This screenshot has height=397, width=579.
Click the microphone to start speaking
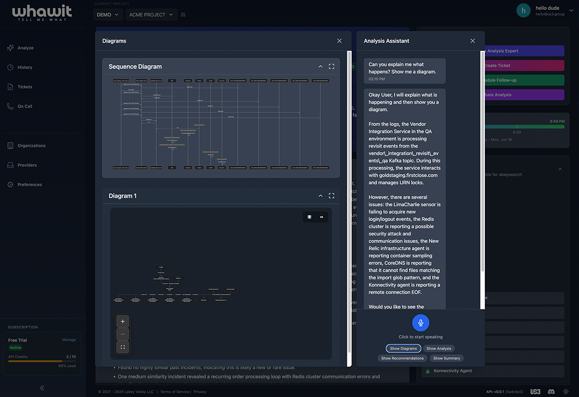[x=421, y=323]
